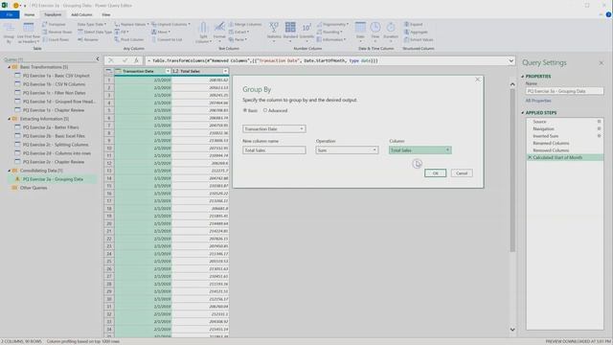Viewport: 613px width, 345px height.
Task: Select the Advanced radio button
Action: (x=265, y=111)
